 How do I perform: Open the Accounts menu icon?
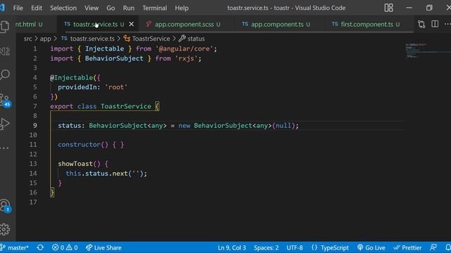[x=5, y=206]
